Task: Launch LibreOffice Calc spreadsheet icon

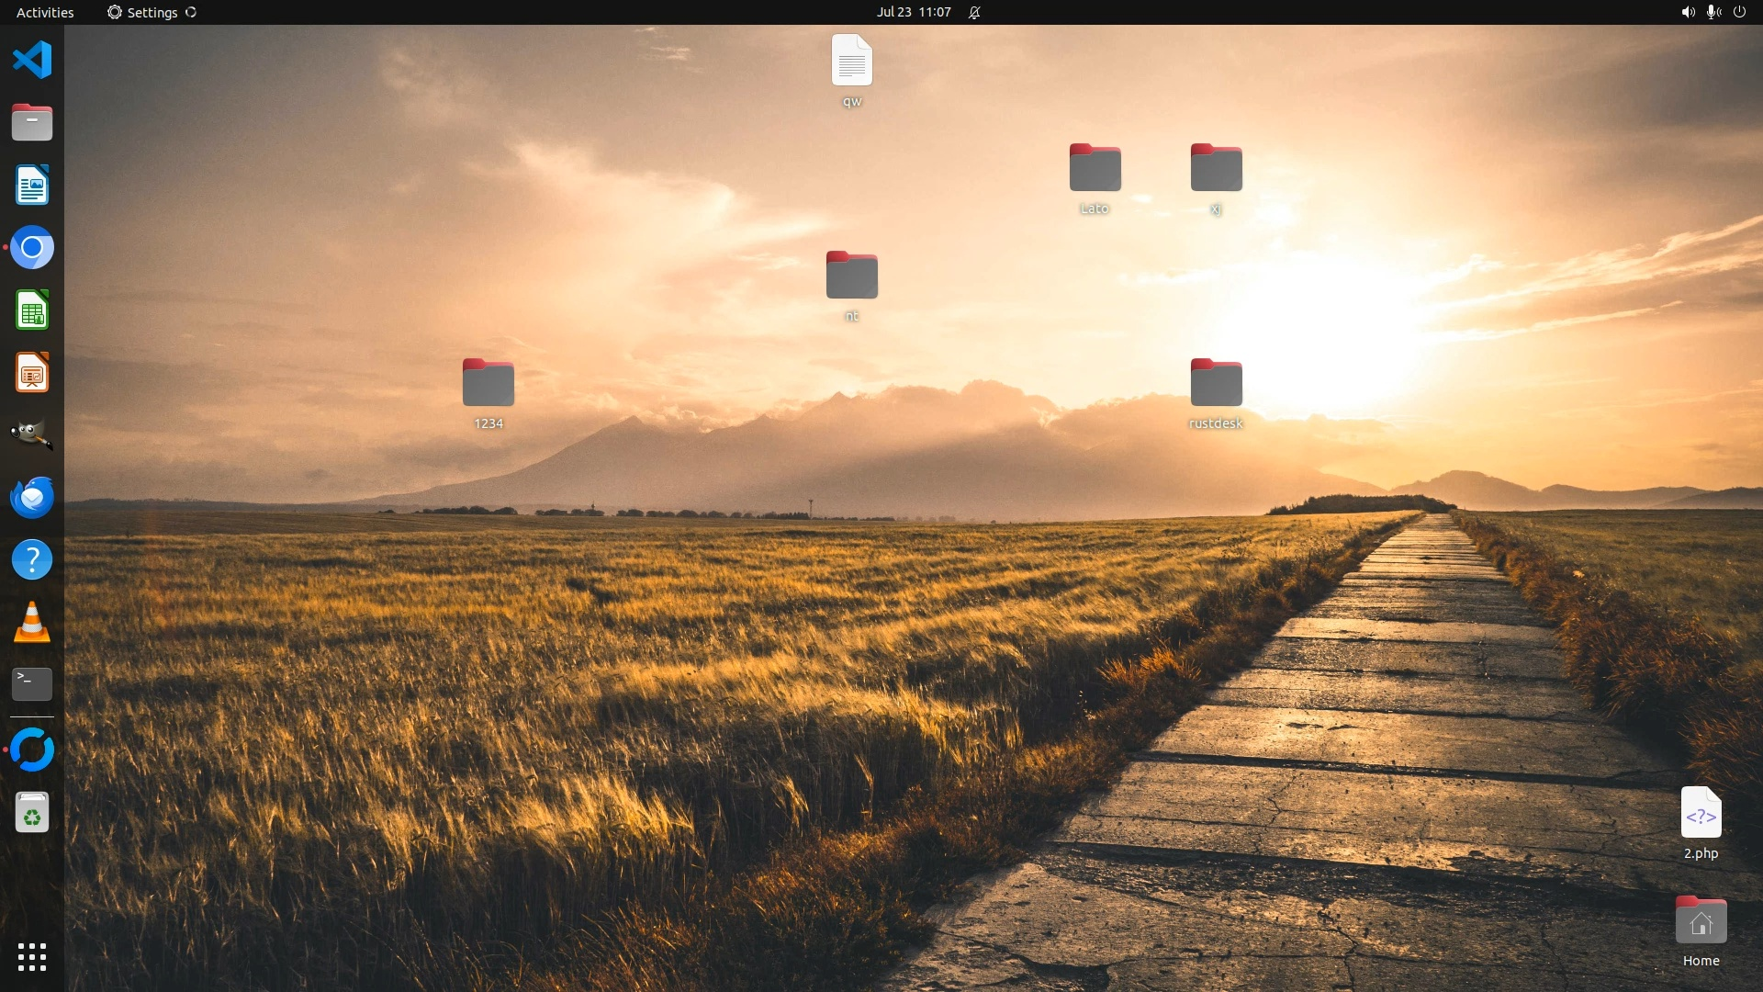Action: (32, 310)
